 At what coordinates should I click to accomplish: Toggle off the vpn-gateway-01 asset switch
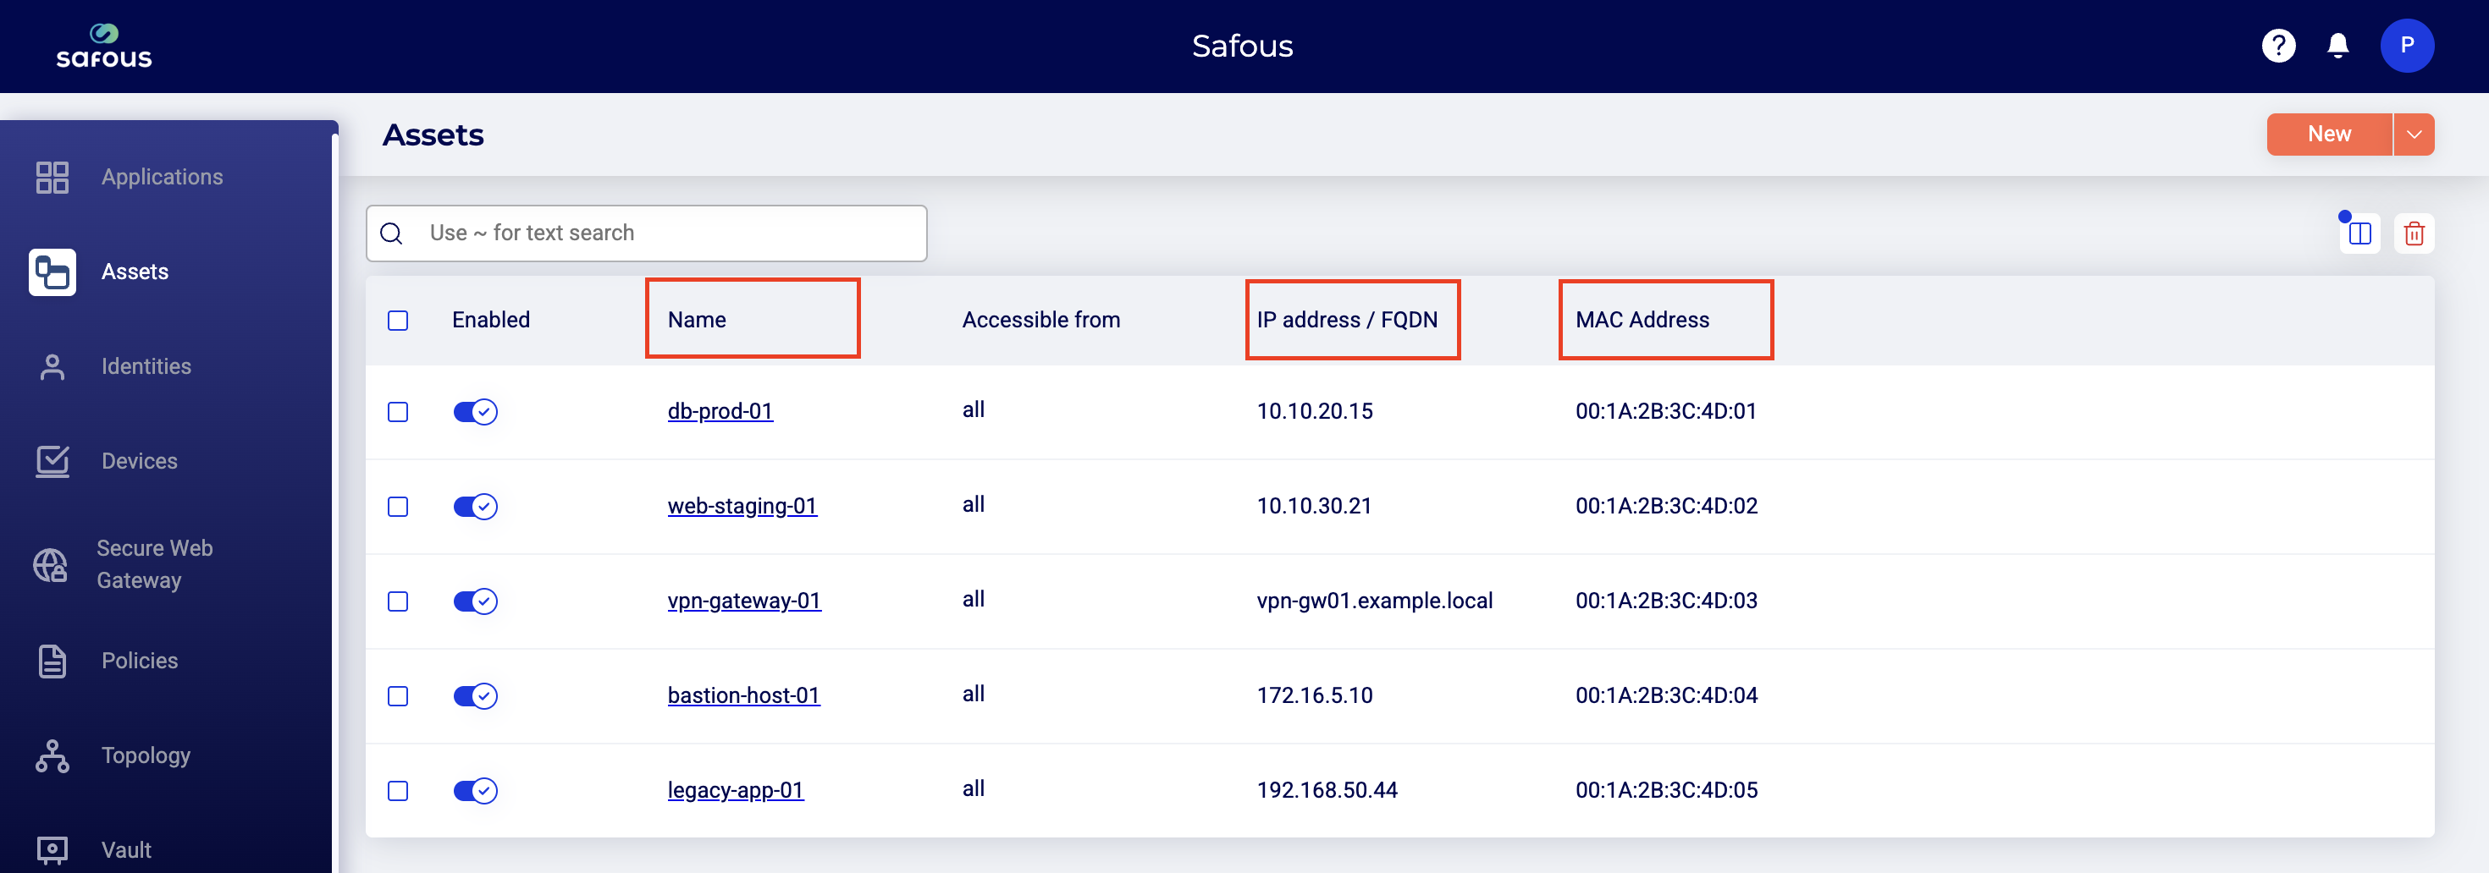pyautogui.click(x=476, y=601)
